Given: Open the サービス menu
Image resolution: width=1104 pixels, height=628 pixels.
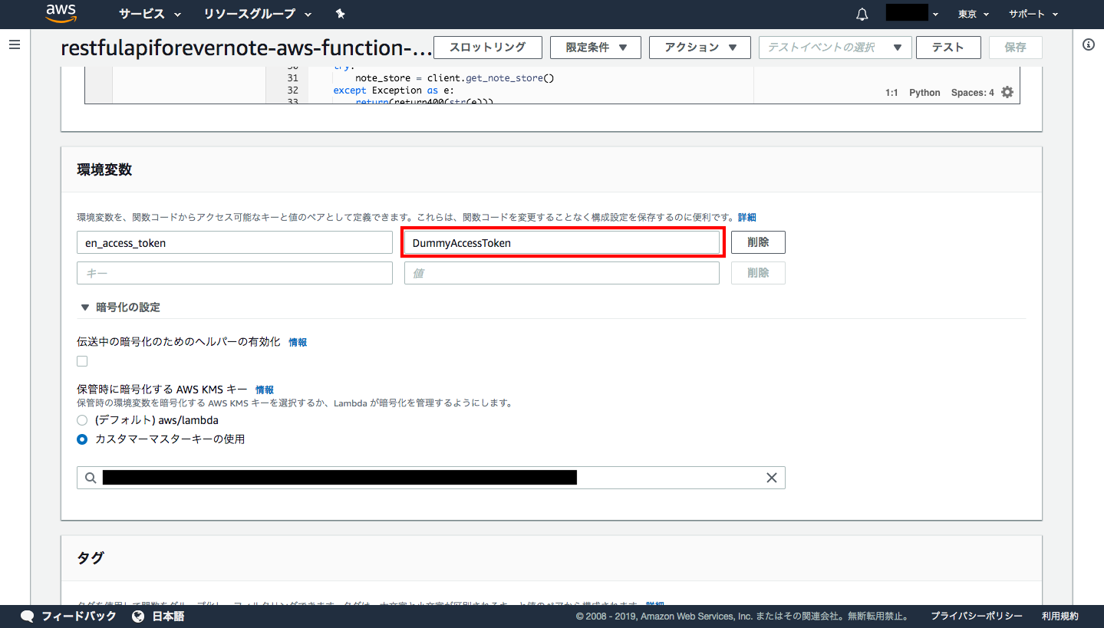Looking at the screenshot, I should pyautogui.click(x=150, y=14).
